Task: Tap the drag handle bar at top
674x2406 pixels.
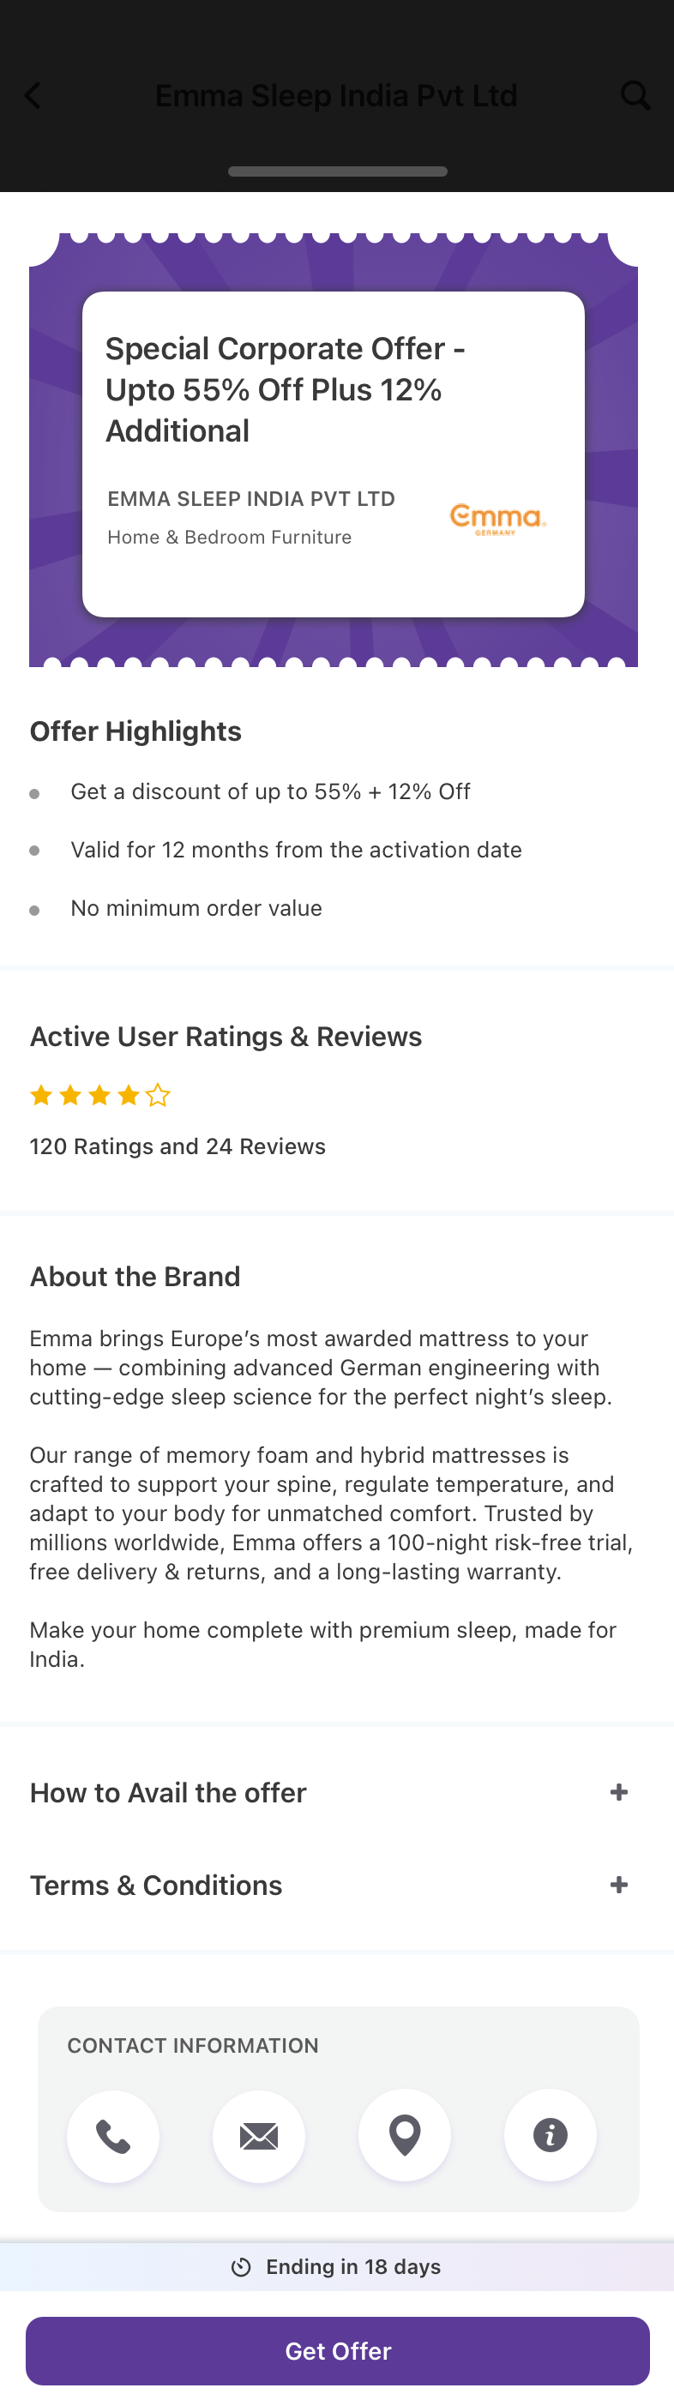Action: click(337, 171)
